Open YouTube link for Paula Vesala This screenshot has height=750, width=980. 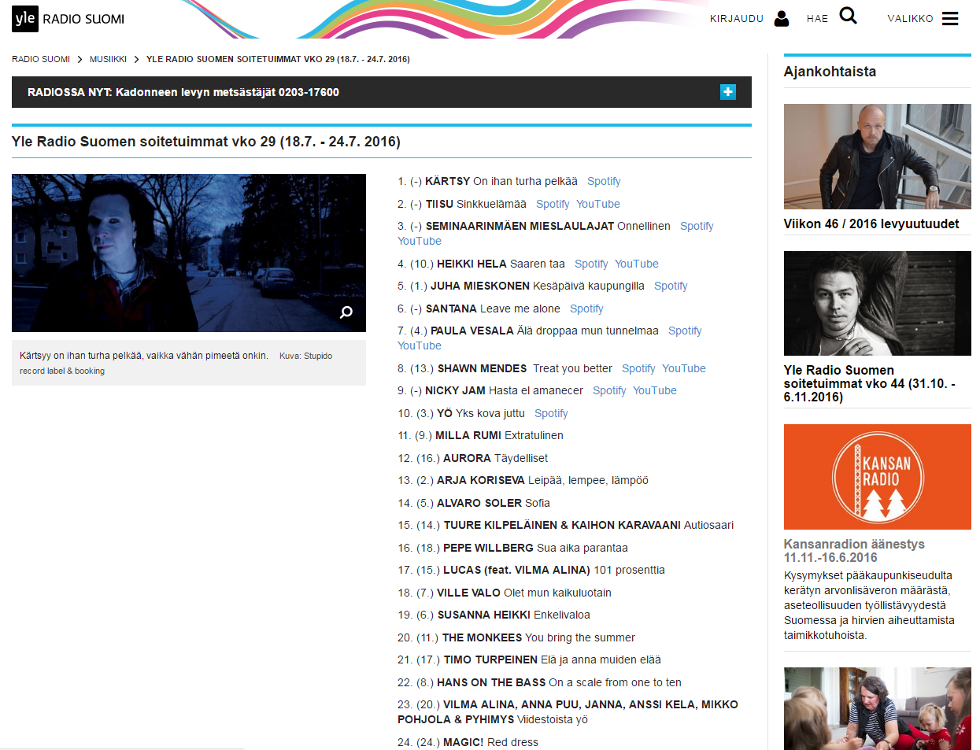pos(420,345)
